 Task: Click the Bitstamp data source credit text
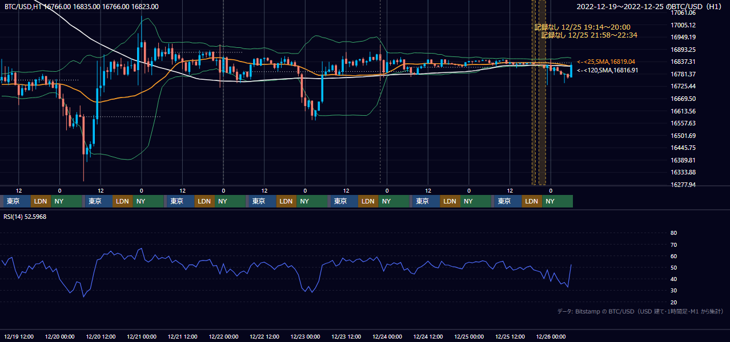640,311
